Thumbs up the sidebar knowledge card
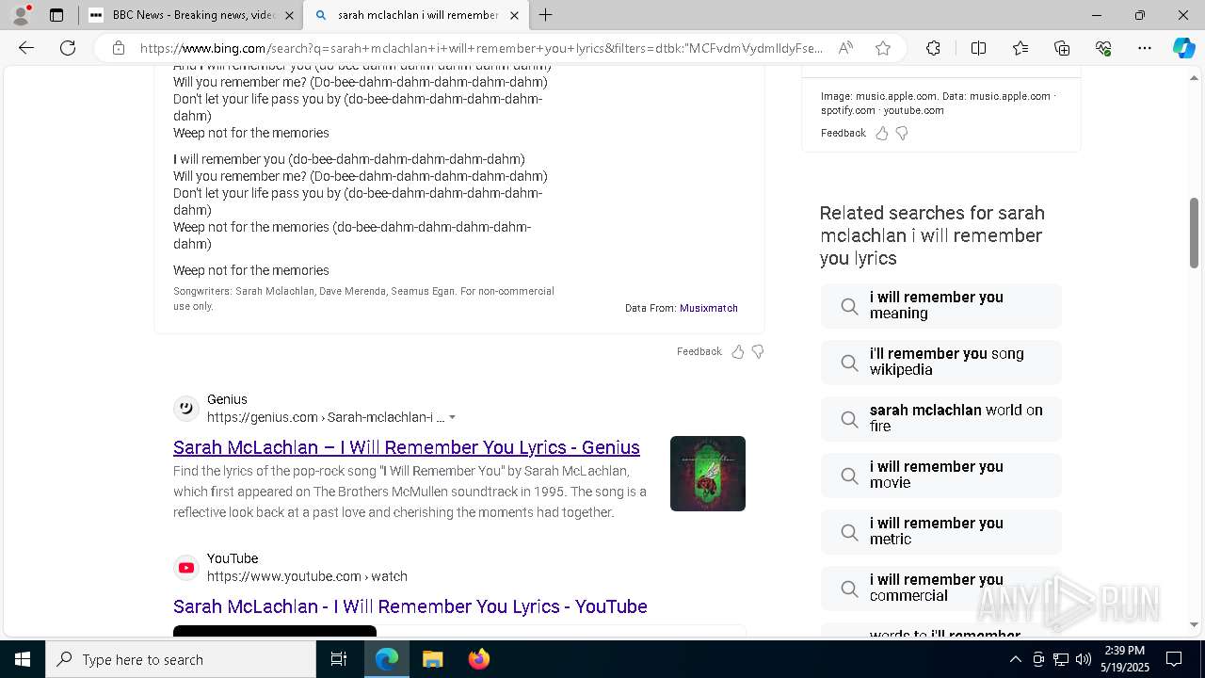This screenshot has width=1205, height=678. [882, 133]
